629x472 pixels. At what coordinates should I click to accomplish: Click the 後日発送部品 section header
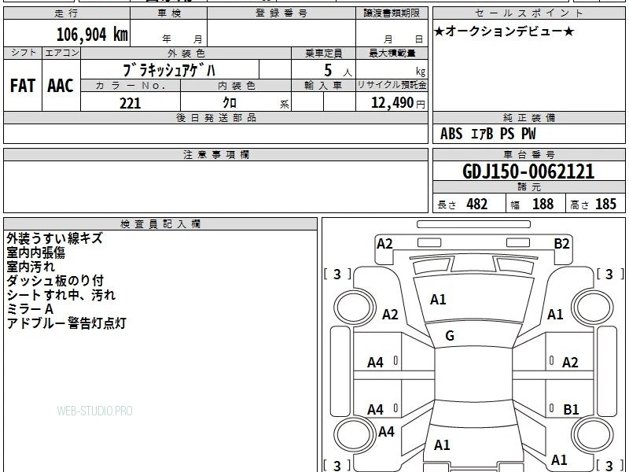point(215,117)
